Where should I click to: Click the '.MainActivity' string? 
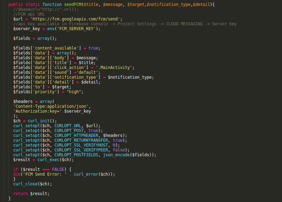tap(114, 68)
